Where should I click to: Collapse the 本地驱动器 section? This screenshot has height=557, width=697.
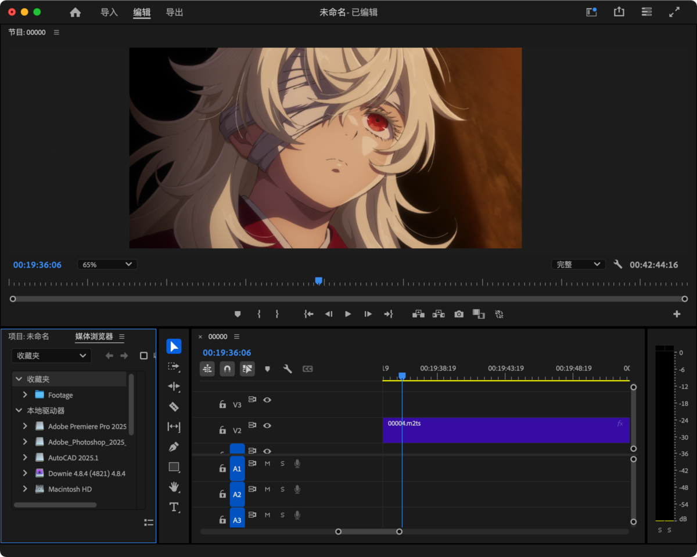tap(19, 410)
